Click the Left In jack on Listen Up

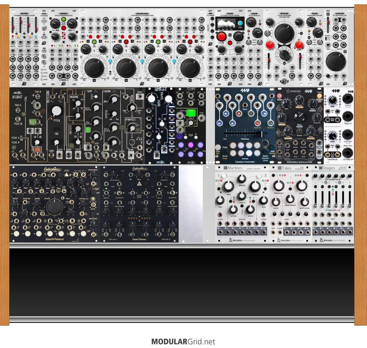point(348,99)
